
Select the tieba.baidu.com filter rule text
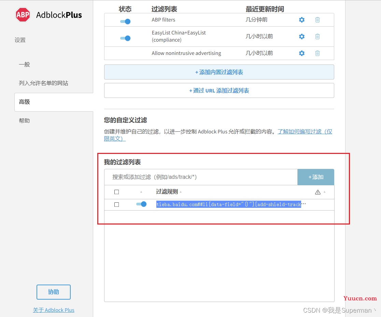(x=229, y=204)
